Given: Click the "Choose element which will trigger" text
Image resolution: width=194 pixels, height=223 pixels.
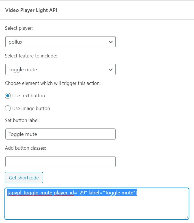Looking at the screenshot, I should click(x=53, y=83).
